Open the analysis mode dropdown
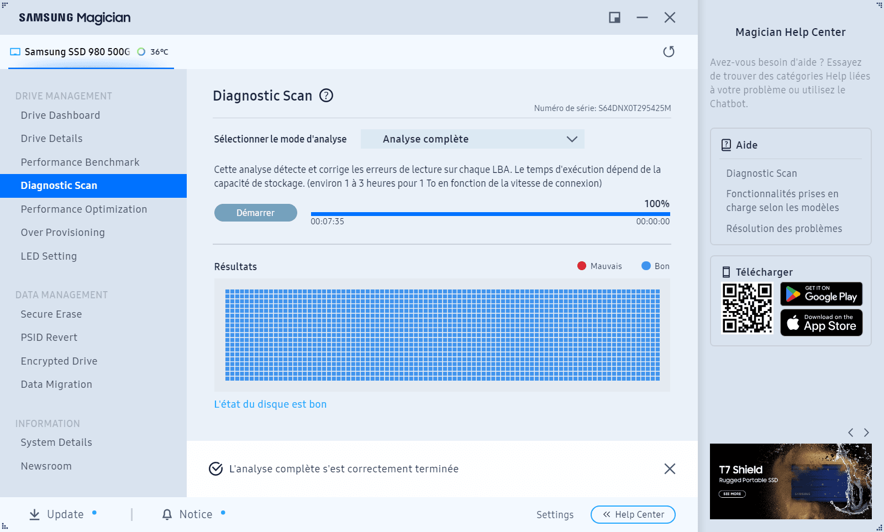Image resolution: width=884 pixels, height=532 pixels. (472, 139)
